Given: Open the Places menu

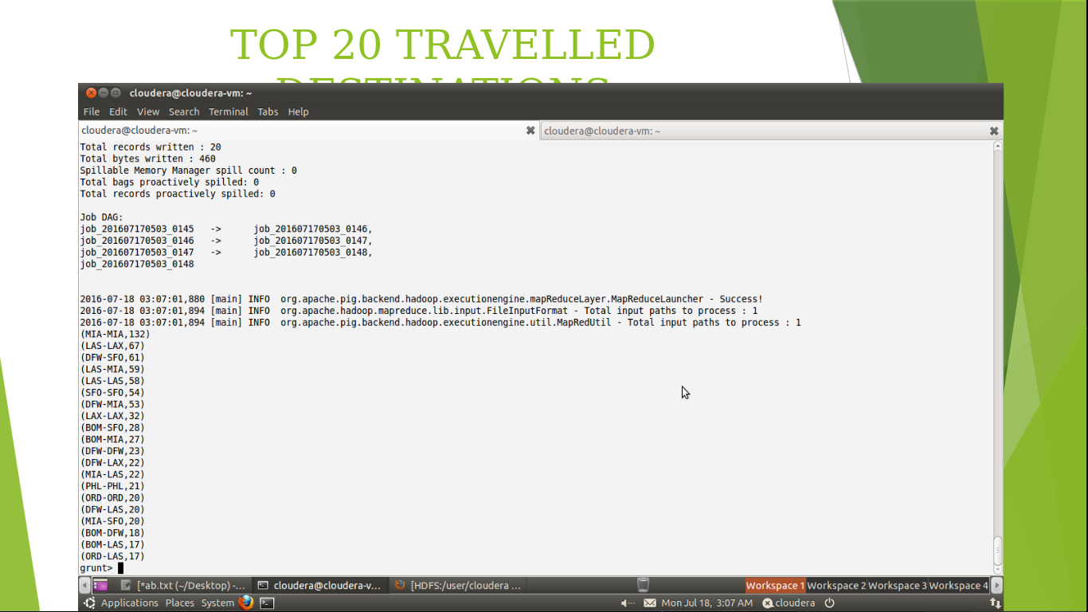Looking at the screenshot, I should pos(179,603).
